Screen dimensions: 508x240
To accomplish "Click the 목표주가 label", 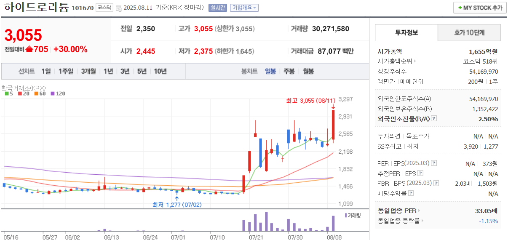I will click(x=418, y=136).
